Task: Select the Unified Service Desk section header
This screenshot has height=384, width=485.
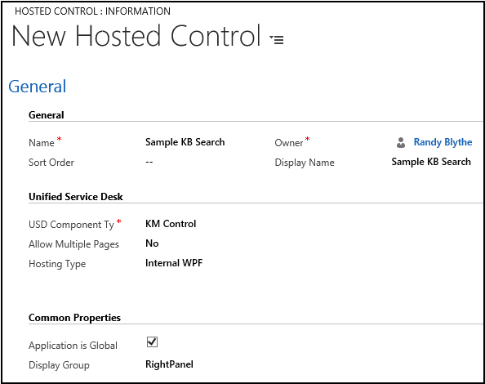Action: point(76,196)
